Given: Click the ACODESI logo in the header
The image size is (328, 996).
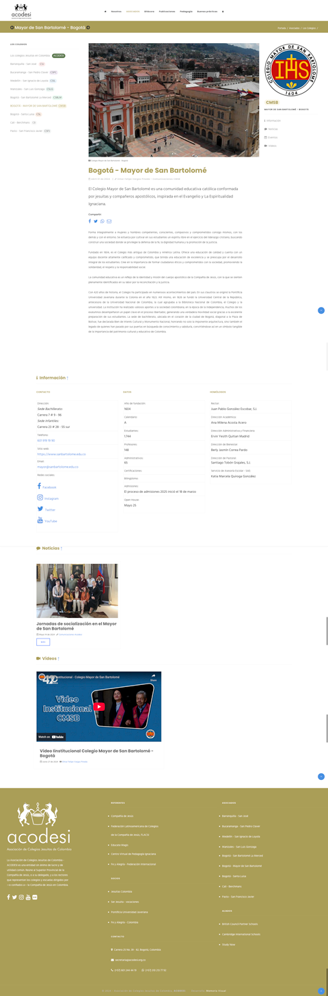Looking at the screenshot, I should [x=21, y=10].
